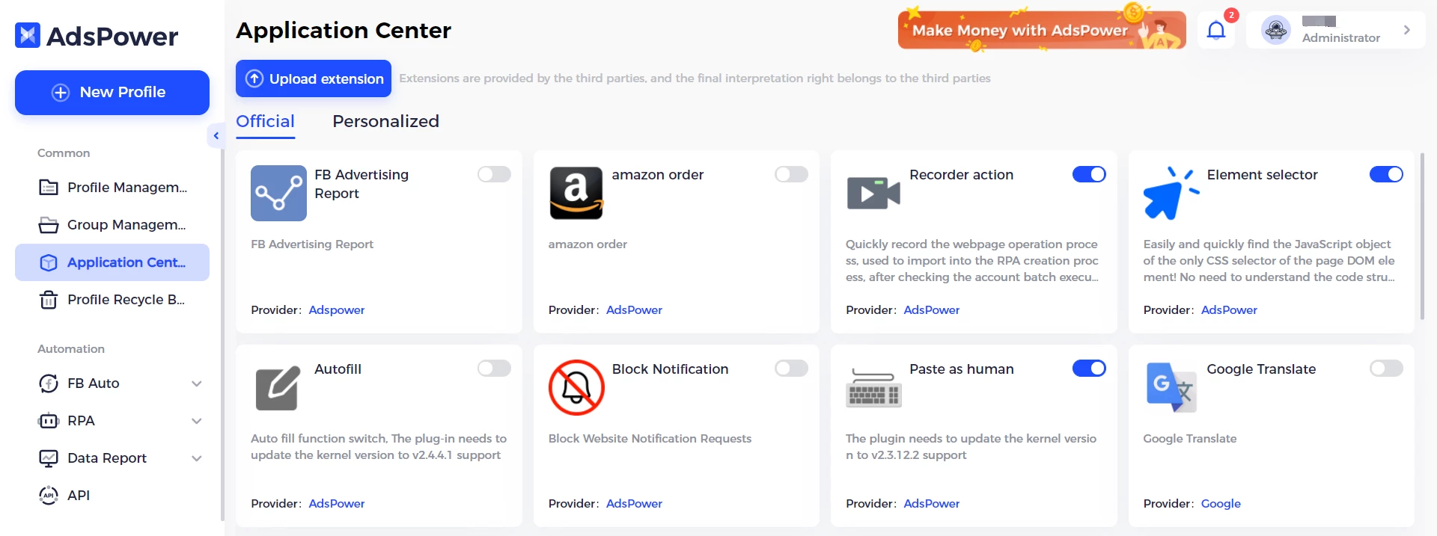Click the Recorder action camera icon

click(873, 193)
